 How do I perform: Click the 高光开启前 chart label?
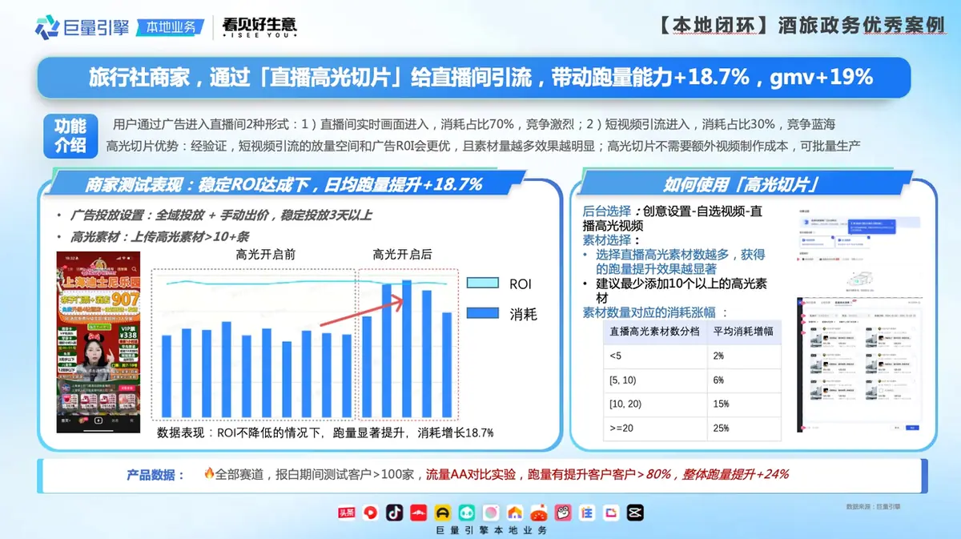tap(266, 255)
